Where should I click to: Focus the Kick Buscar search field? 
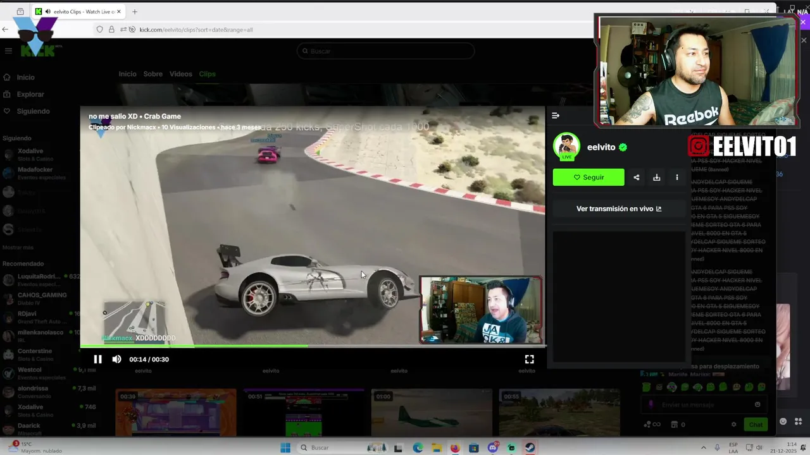(x=385, y=51)
